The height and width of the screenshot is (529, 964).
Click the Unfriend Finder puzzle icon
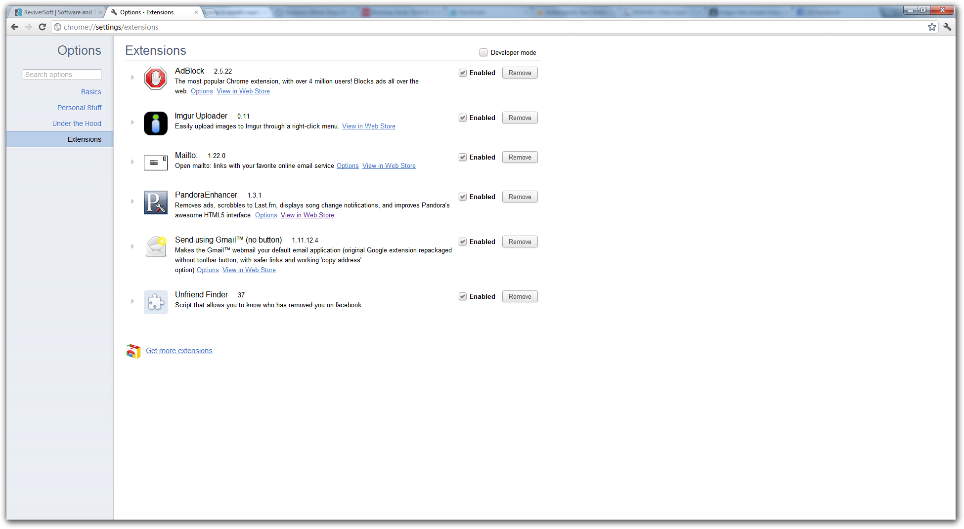click(x=156, y=302)
